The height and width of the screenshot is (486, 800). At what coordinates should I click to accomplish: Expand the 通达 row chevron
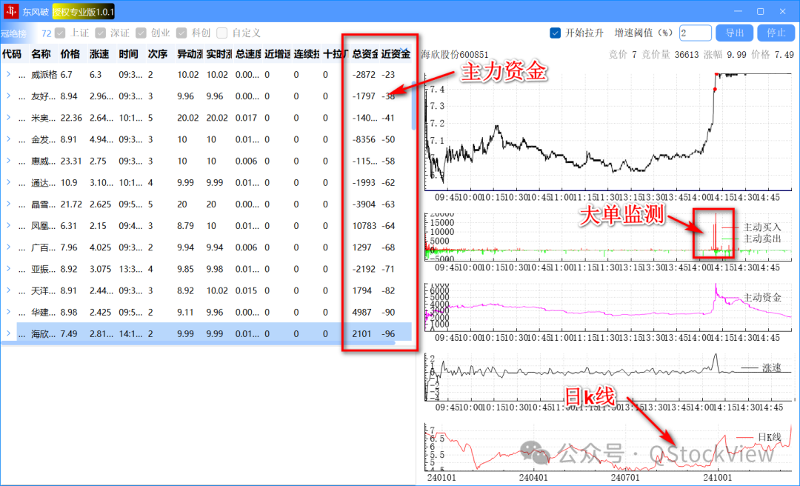click(x=8, y=182)
